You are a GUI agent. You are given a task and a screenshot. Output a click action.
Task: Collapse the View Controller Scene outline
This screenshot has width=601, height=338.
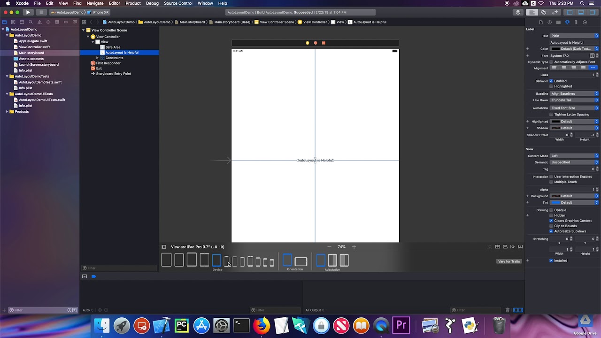[83, 30]
